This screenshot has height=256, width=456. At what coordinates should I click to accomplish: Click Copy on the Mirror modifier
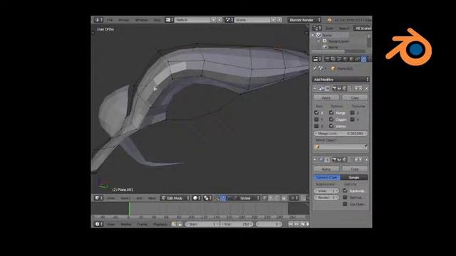pyautogui.click(x=355, y=98)
